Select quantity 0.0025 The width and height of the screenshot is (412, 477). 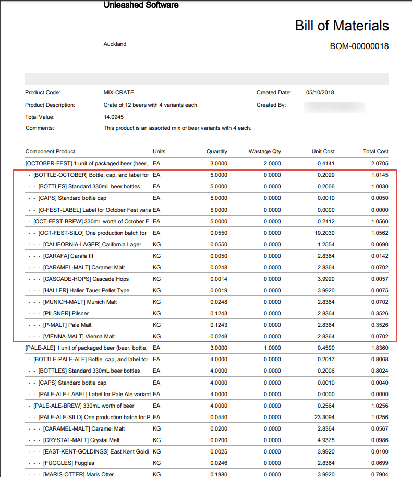[x=219, y=452]
